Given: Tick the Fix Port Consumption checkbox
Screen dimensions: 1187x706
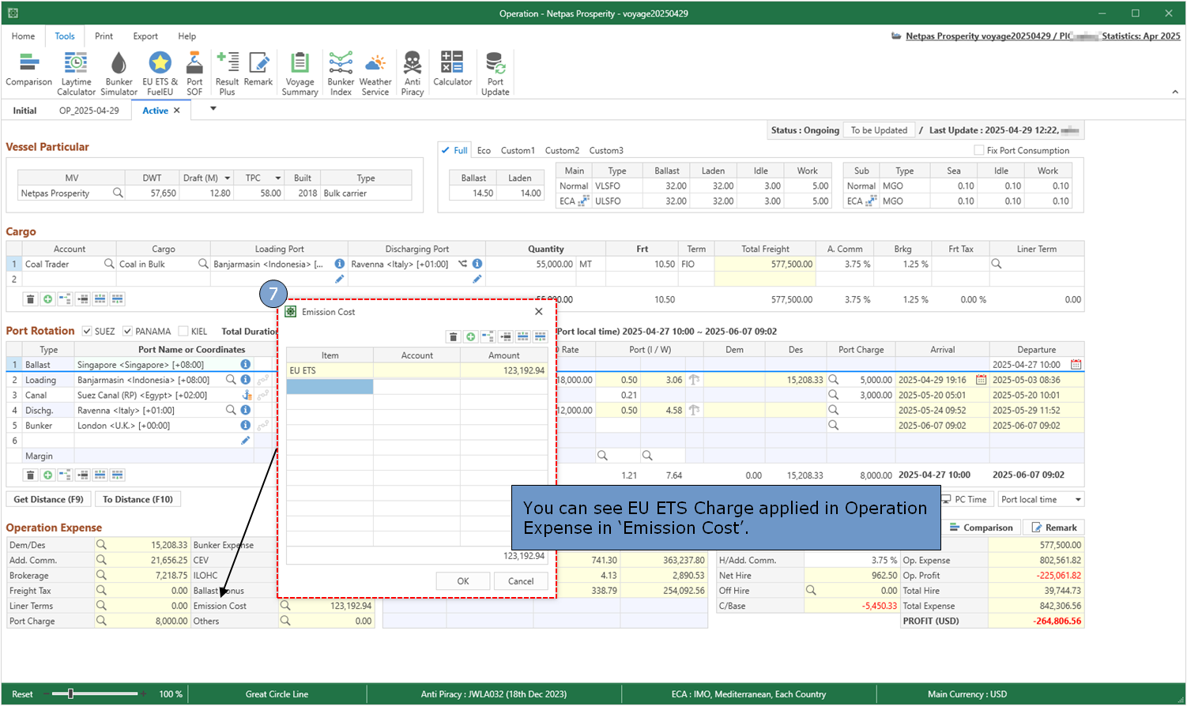Looking at the screenshot, I should click(980, 151).
